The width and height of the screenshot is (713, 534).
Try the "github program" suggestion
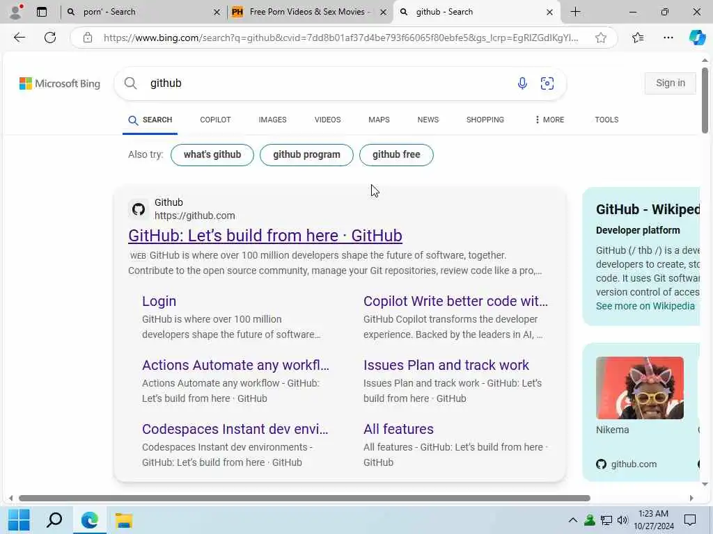click(306, 155)
